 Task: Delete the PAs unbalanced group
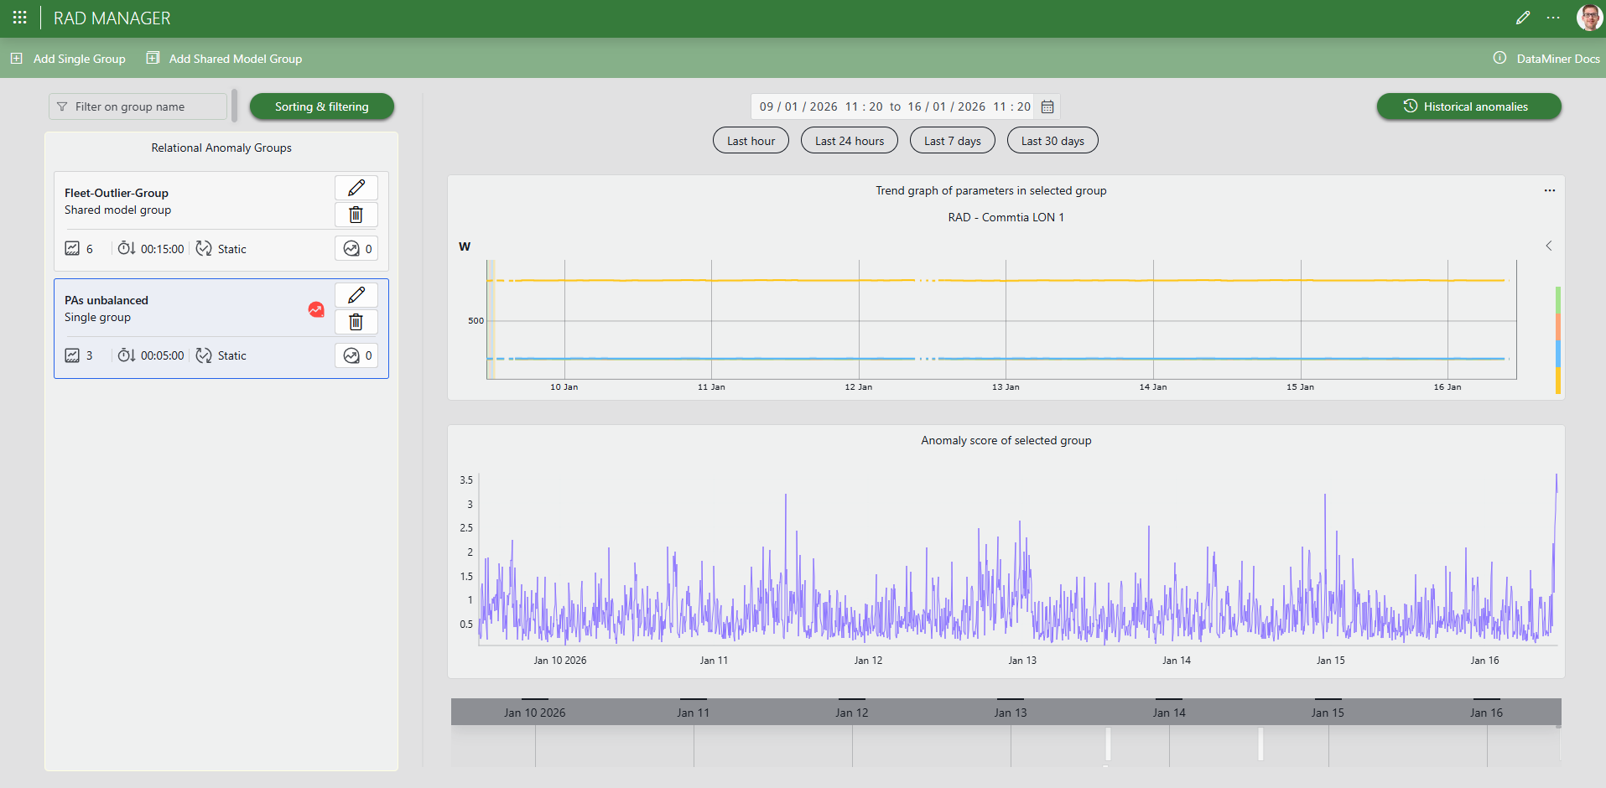356,322
